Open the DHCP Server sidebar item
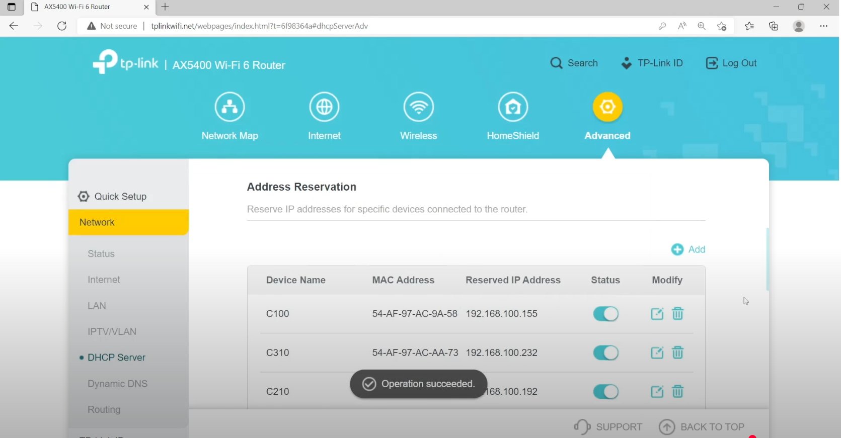 pos(116,358)
